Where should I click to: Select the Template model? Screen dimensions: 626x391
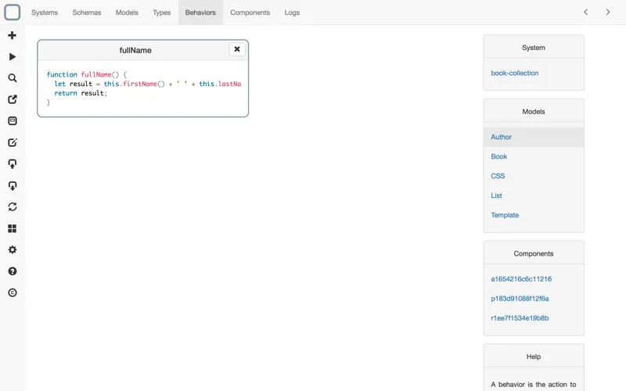(x=534, y=215)
